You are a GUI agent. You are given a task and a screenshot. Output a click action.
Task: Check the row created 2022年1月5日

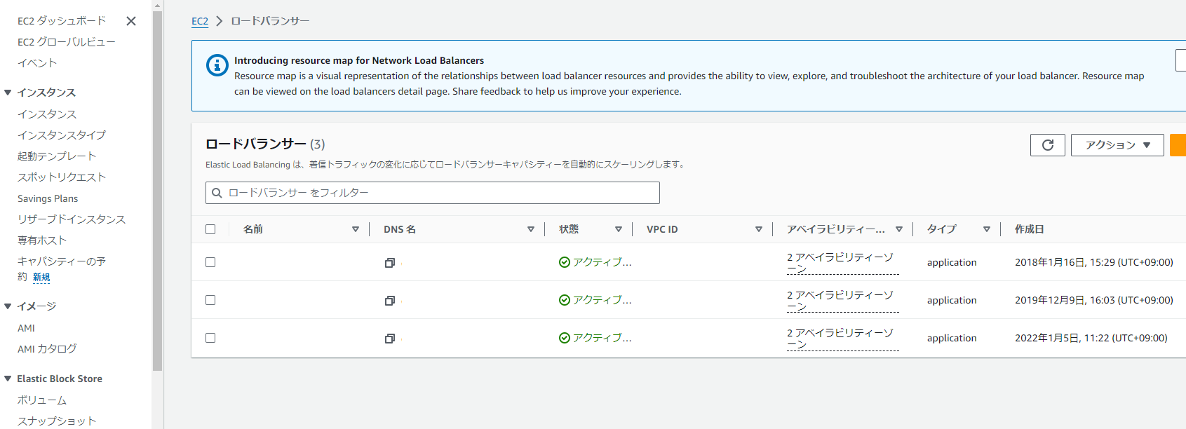(210, 338)
